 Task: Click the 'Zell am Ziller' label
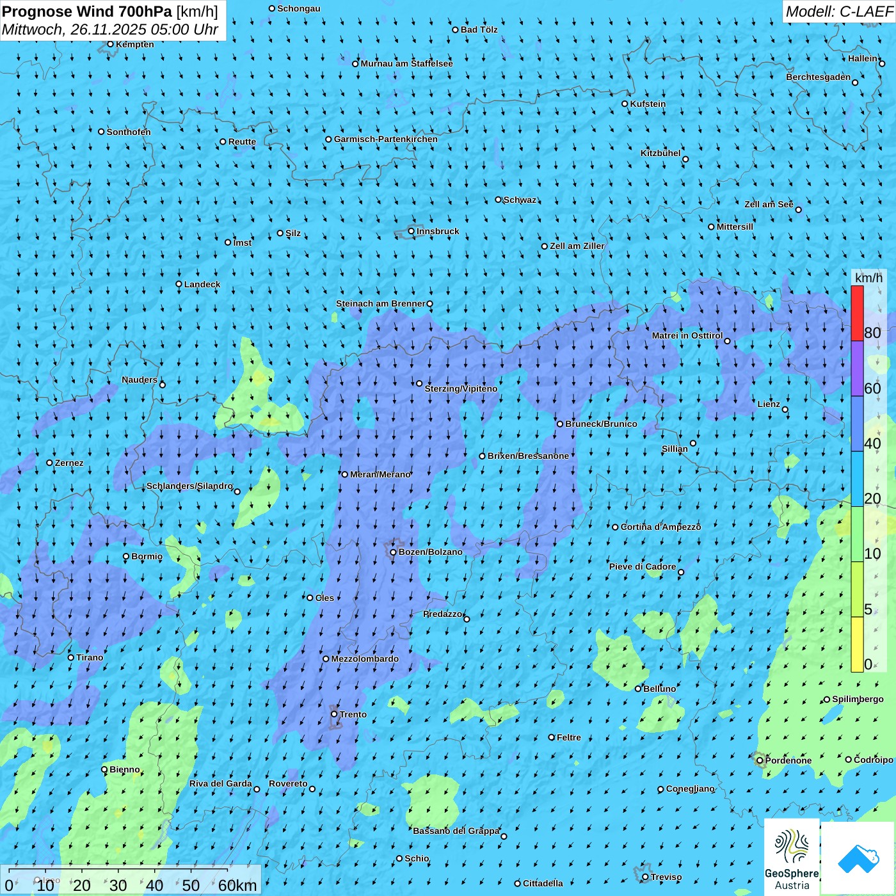click(577, 246)
